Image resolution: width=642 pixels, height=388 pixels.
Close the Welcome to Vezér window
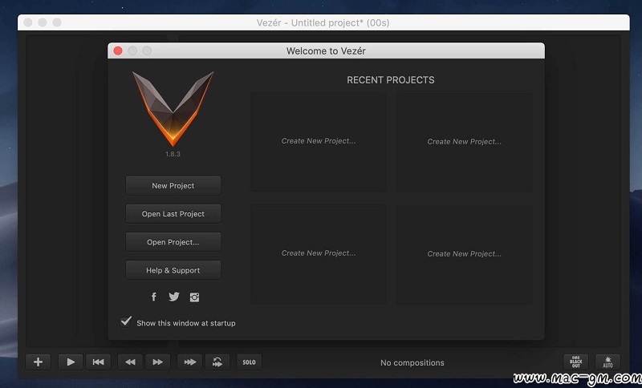[x=118, y=51]
